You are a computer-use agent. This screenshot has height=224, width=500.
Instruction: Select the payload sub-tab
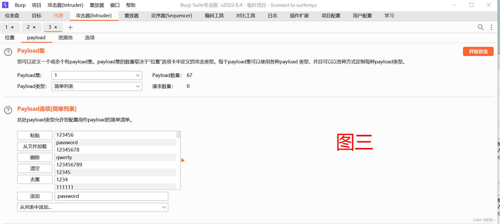click(x=36, y=38)
